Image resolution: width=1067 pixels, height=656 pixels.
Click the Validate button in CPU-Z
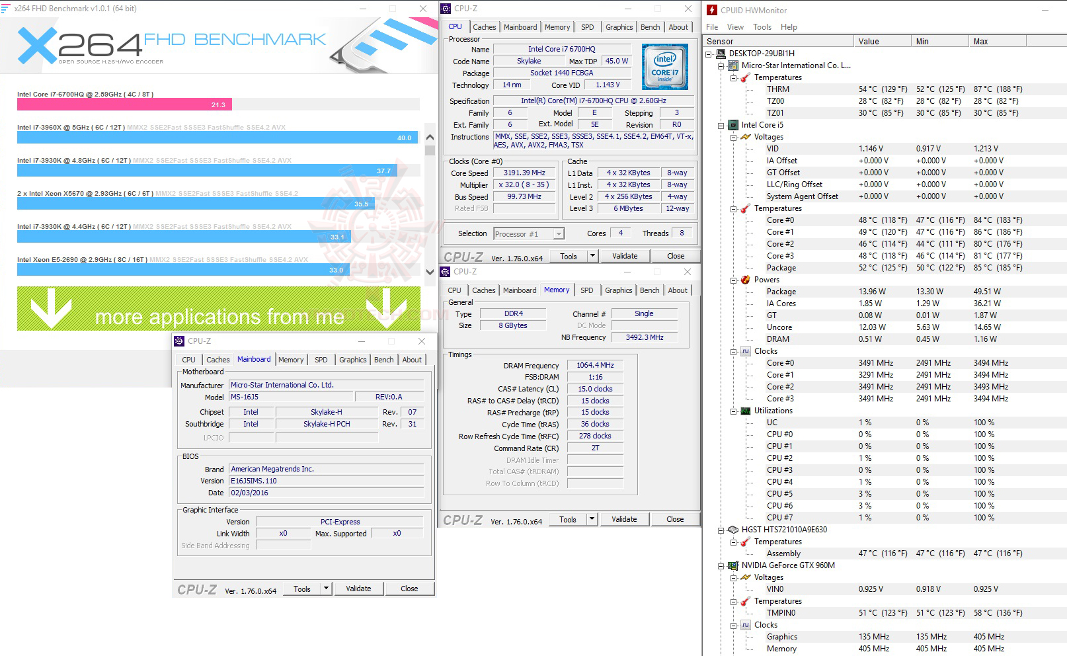(625, 256)
